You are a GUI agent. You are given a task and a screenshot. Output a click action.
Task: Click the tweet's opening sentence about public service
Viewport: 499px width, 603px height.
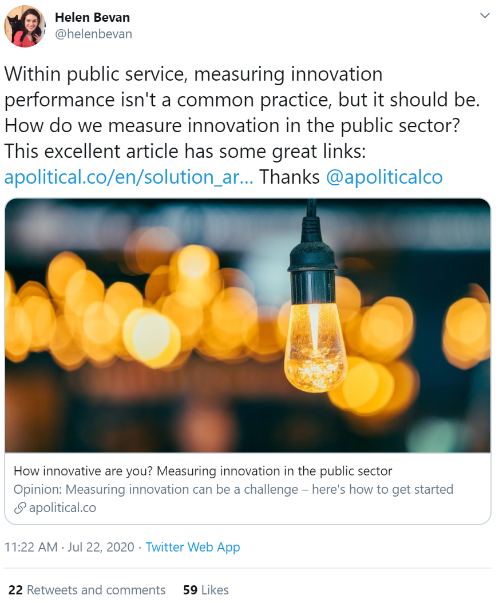pyautogui.click(x=193, y=74)
